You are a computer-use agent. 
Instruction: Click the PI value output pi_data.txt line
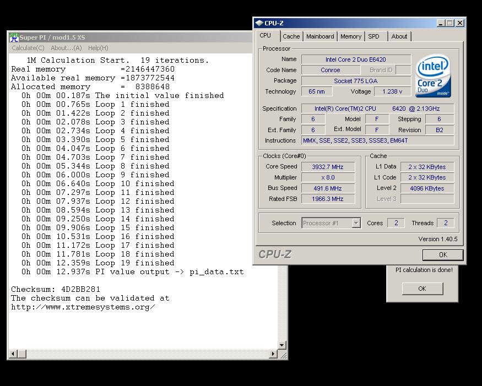tap(133, 271)
